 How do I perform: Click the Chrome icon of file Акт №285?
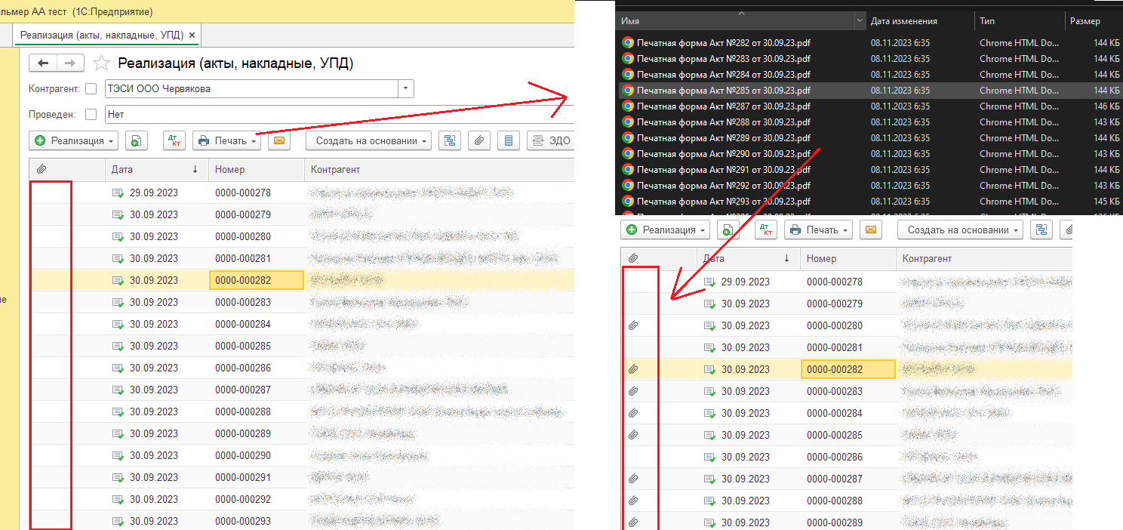click(628, 91)
